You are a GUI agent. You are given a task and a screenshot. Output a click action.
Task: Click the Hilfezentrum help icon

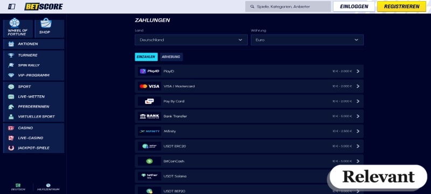click(48, 185)
